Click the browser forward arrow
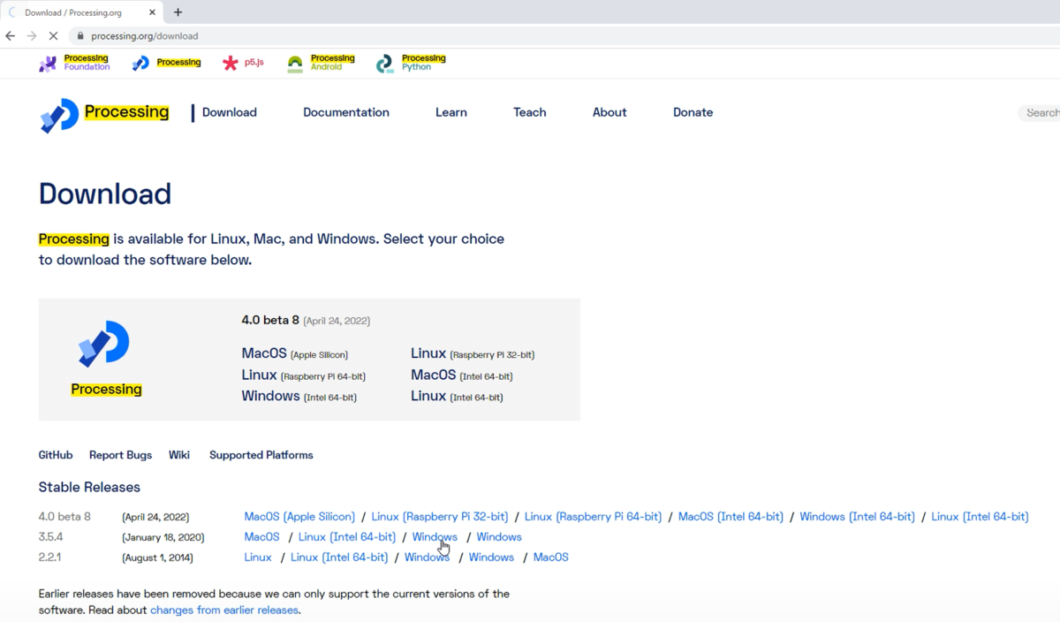Viewport: 1060px width, 622px height. (32, 36)
